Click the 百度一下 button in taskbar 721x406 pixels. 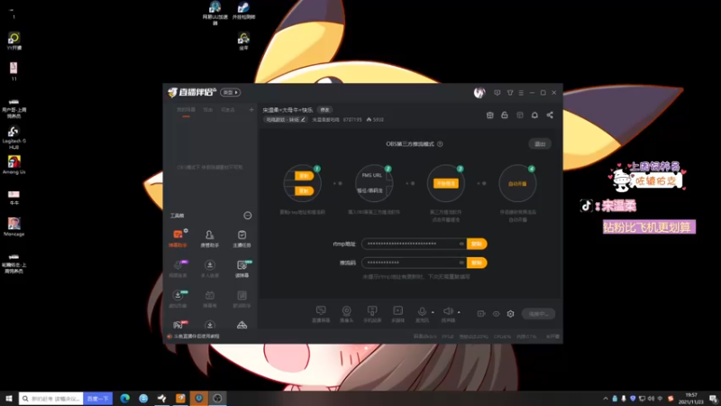pyautogui.click(x=98, y=399)
